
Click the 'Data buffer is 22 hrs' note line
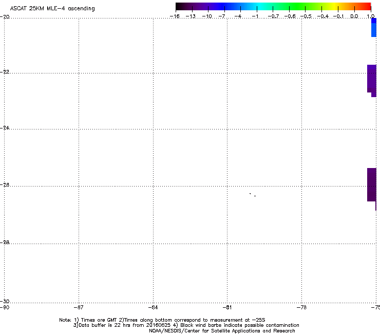click(x=186, y=325)
